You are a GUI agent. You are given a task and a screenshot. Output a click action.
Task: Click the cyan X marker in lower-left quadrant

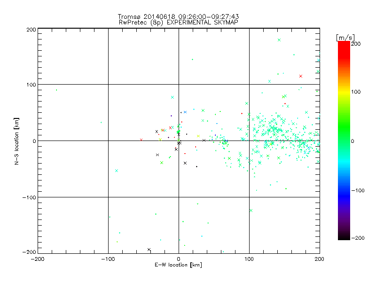point(117,171)
